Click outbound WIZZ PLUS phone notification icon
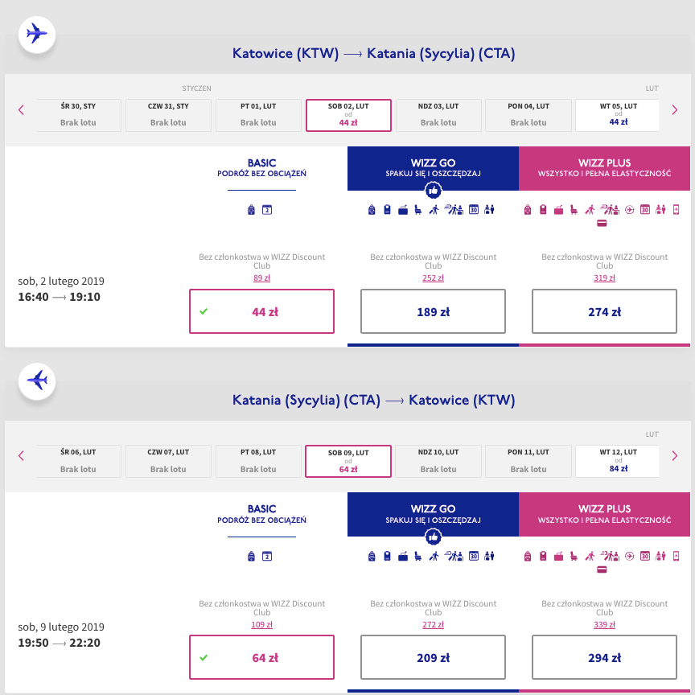Viewport: 695px width, 695px height. click(676, 210)
